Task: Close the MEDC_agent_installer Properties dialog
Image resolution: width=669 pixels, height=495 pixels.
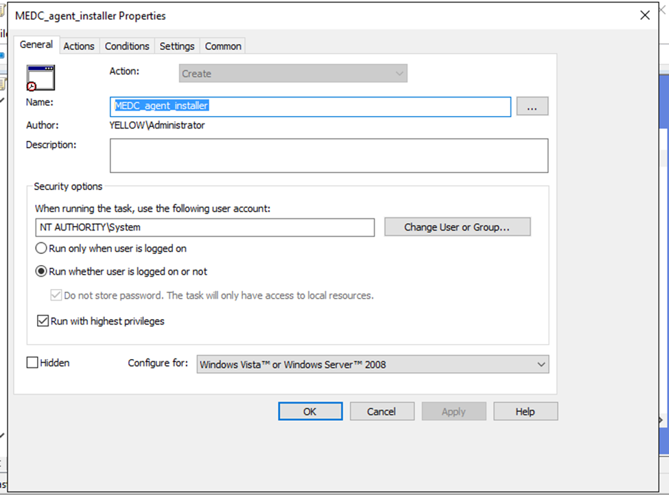Action: tap(645, 16)
